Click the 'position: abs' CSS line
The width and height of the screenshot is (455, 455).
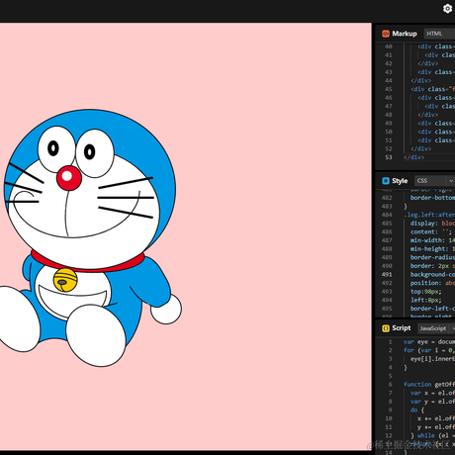coord(432,283)
